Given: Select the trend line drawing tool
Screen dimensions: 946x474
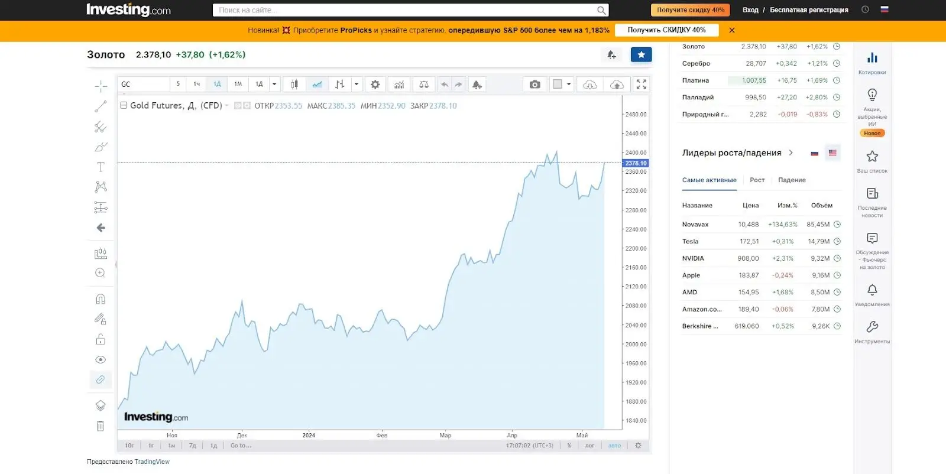Looking at the screenshot, I should [101, 106].
